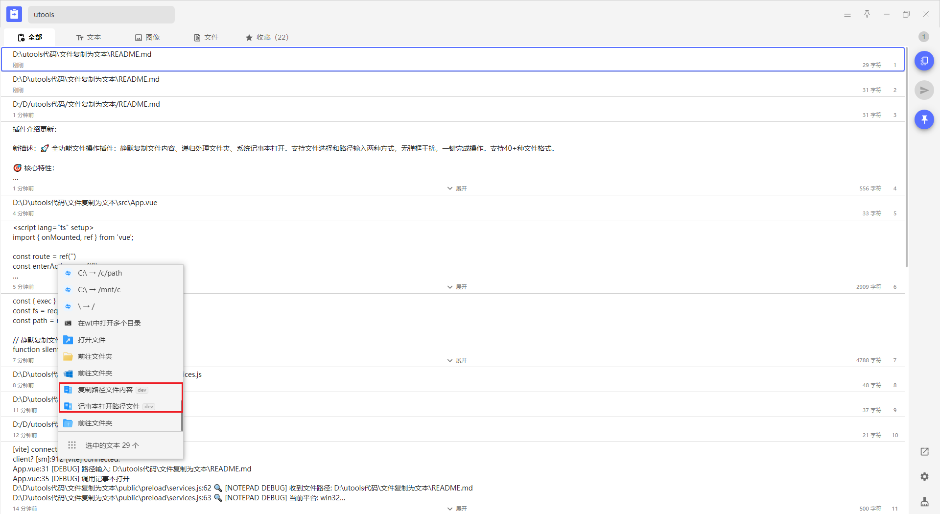Screen dimensions: 940x514
Task: Click the open-in-new-window arrow icon
Action: click(924, 451)
